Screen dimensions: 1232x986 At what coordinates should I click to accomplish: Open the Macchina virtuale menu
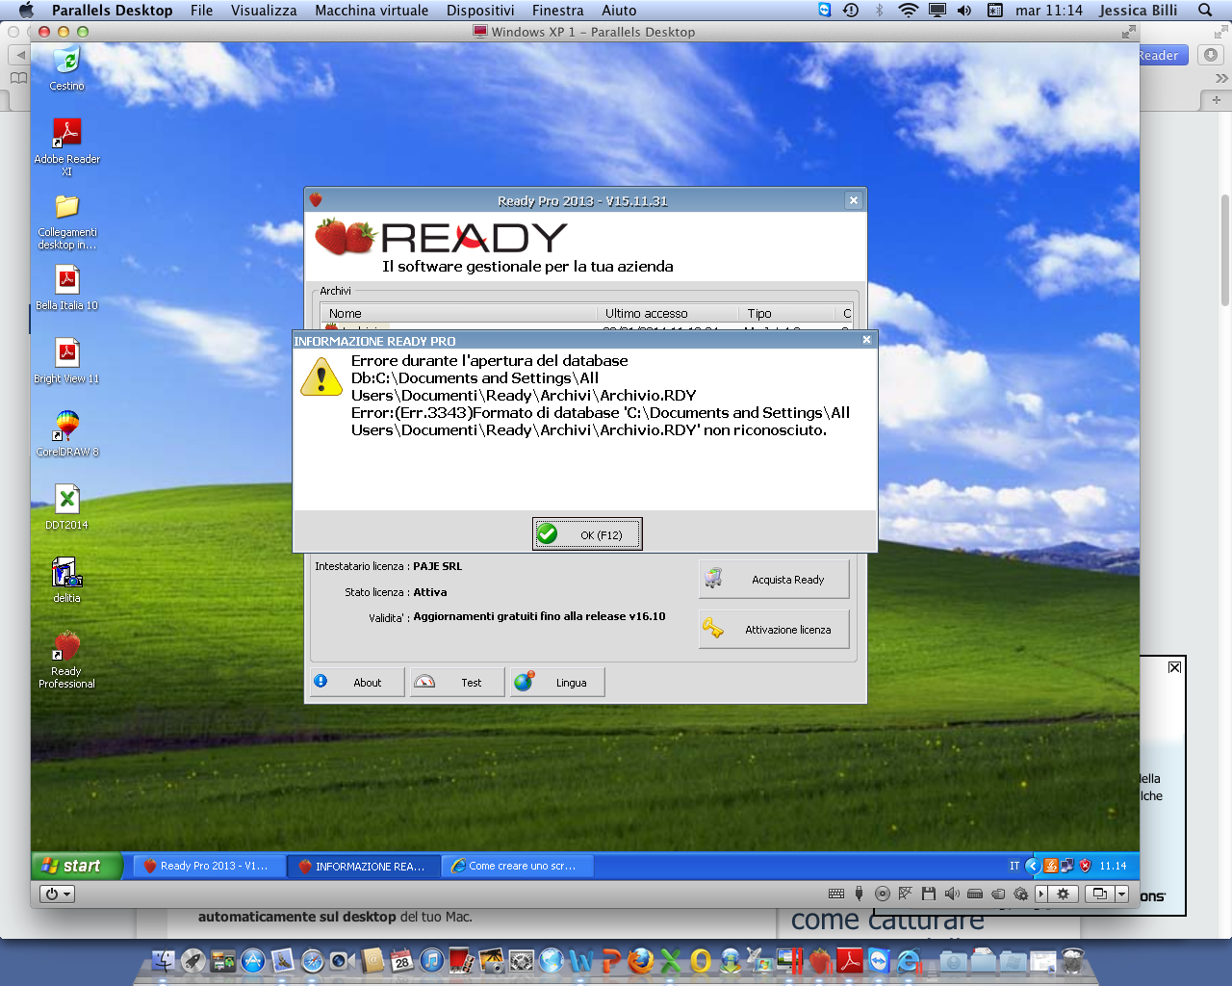372,11
